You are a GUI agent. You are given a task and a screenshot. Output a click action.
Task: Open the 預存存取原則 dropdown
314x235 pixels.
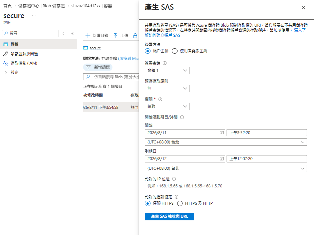pos(167,89)
